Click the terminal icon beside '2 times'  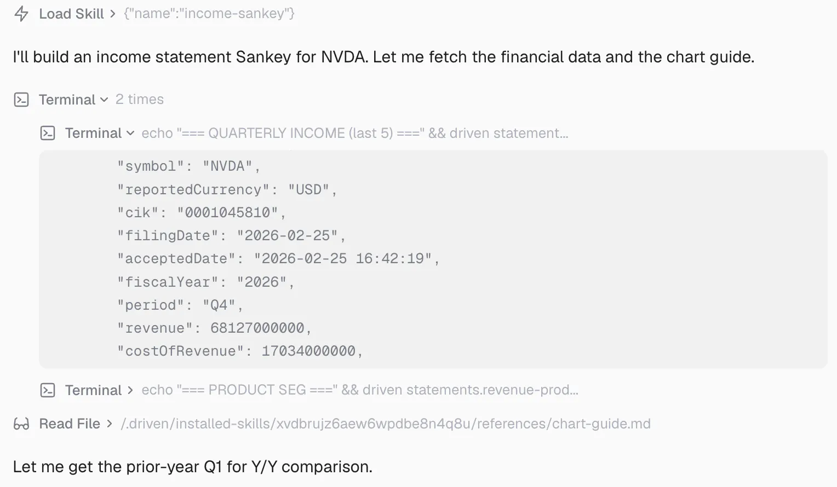tap(21, 100)
